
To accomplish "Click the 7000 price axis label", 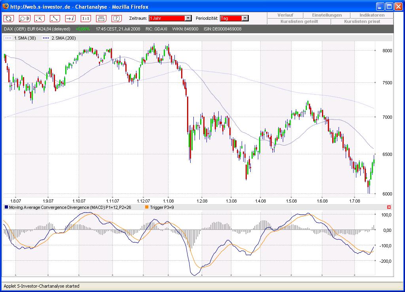I will (x=387, y=118).
